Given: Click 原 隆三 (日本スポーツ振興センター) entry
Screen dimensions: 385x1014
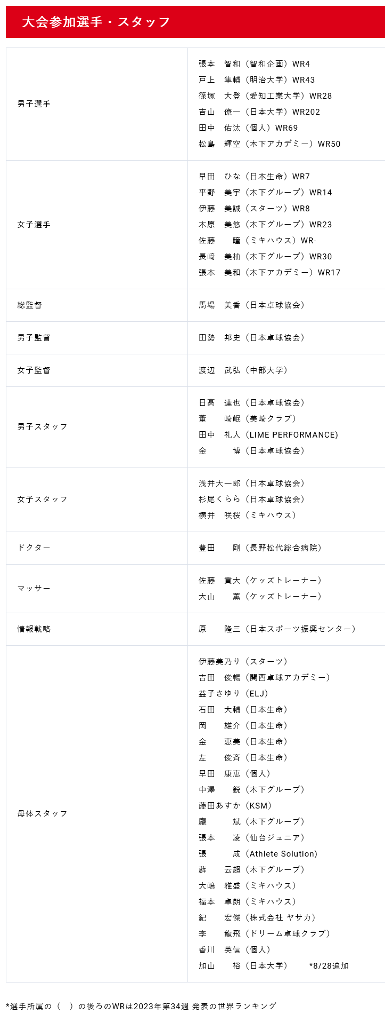Looking at the screenshot, I should click(x=277, y=629).
